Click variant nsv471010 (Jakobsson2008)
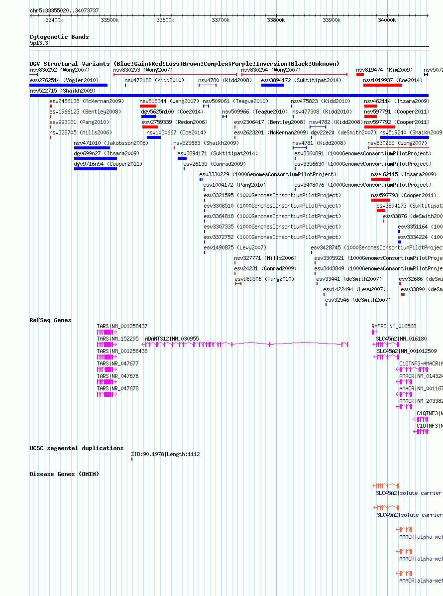443x596 pixels. [111, 143]
